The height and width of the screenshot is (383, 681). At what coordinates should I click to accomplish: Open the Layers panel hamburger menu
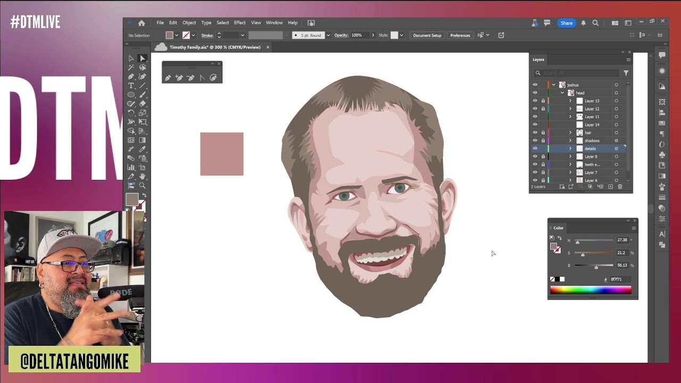coord(628,60)
